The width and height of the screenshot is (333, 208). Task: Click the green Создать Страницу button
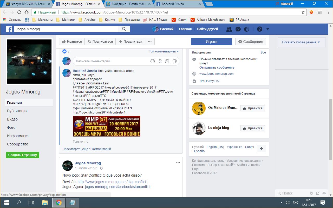point(23,155)
